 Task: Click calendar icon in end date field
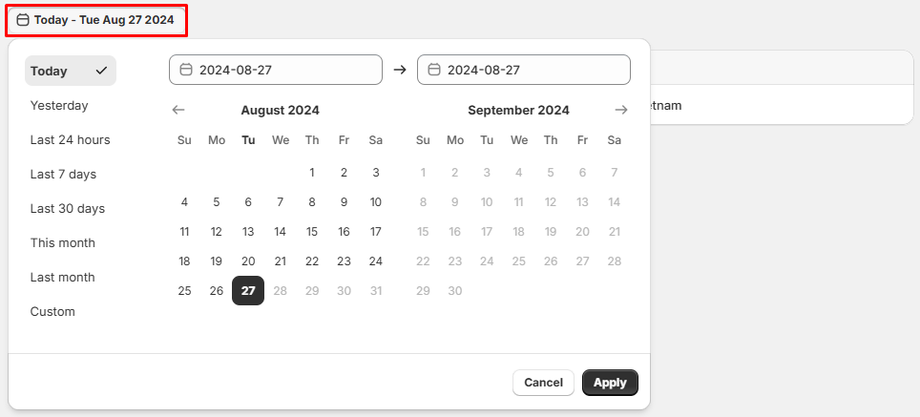pyautogui.click(x=434, y=70)
